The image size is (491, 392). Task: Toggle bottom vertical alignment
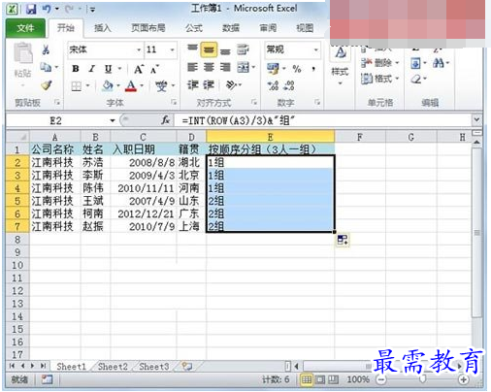pos(225,50)
